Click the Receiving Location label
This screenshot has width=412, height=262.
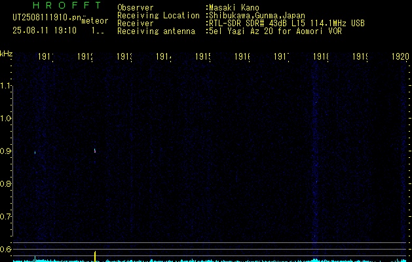159,16
